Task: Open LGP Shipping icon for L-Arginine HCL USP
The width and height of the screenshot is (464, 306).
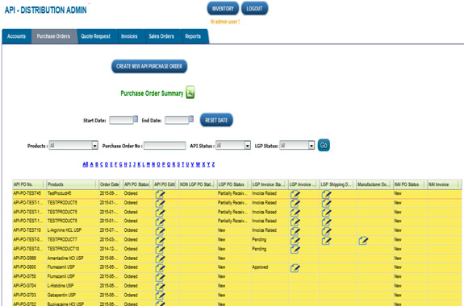Action: (x=326, y=230)
